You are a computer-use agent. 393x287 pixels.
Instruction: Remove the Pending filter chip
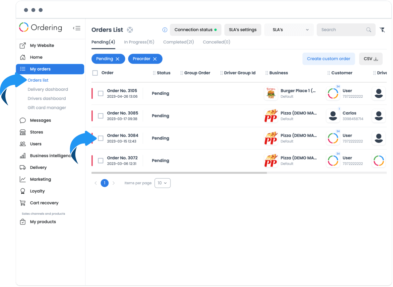tap(118, 59)
